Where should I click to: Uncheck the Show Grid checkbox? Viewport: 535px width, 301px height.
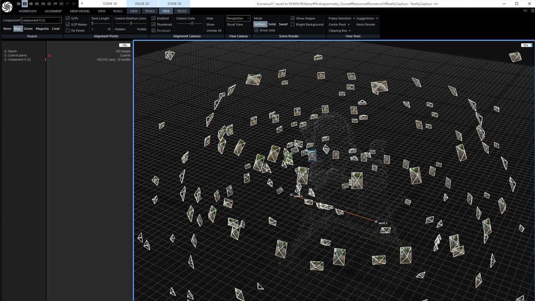256,31
